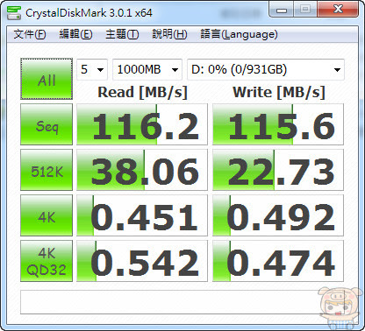Click the empty comment field at bottom
The image size is (365, 331).
click(x=182, y=302)
